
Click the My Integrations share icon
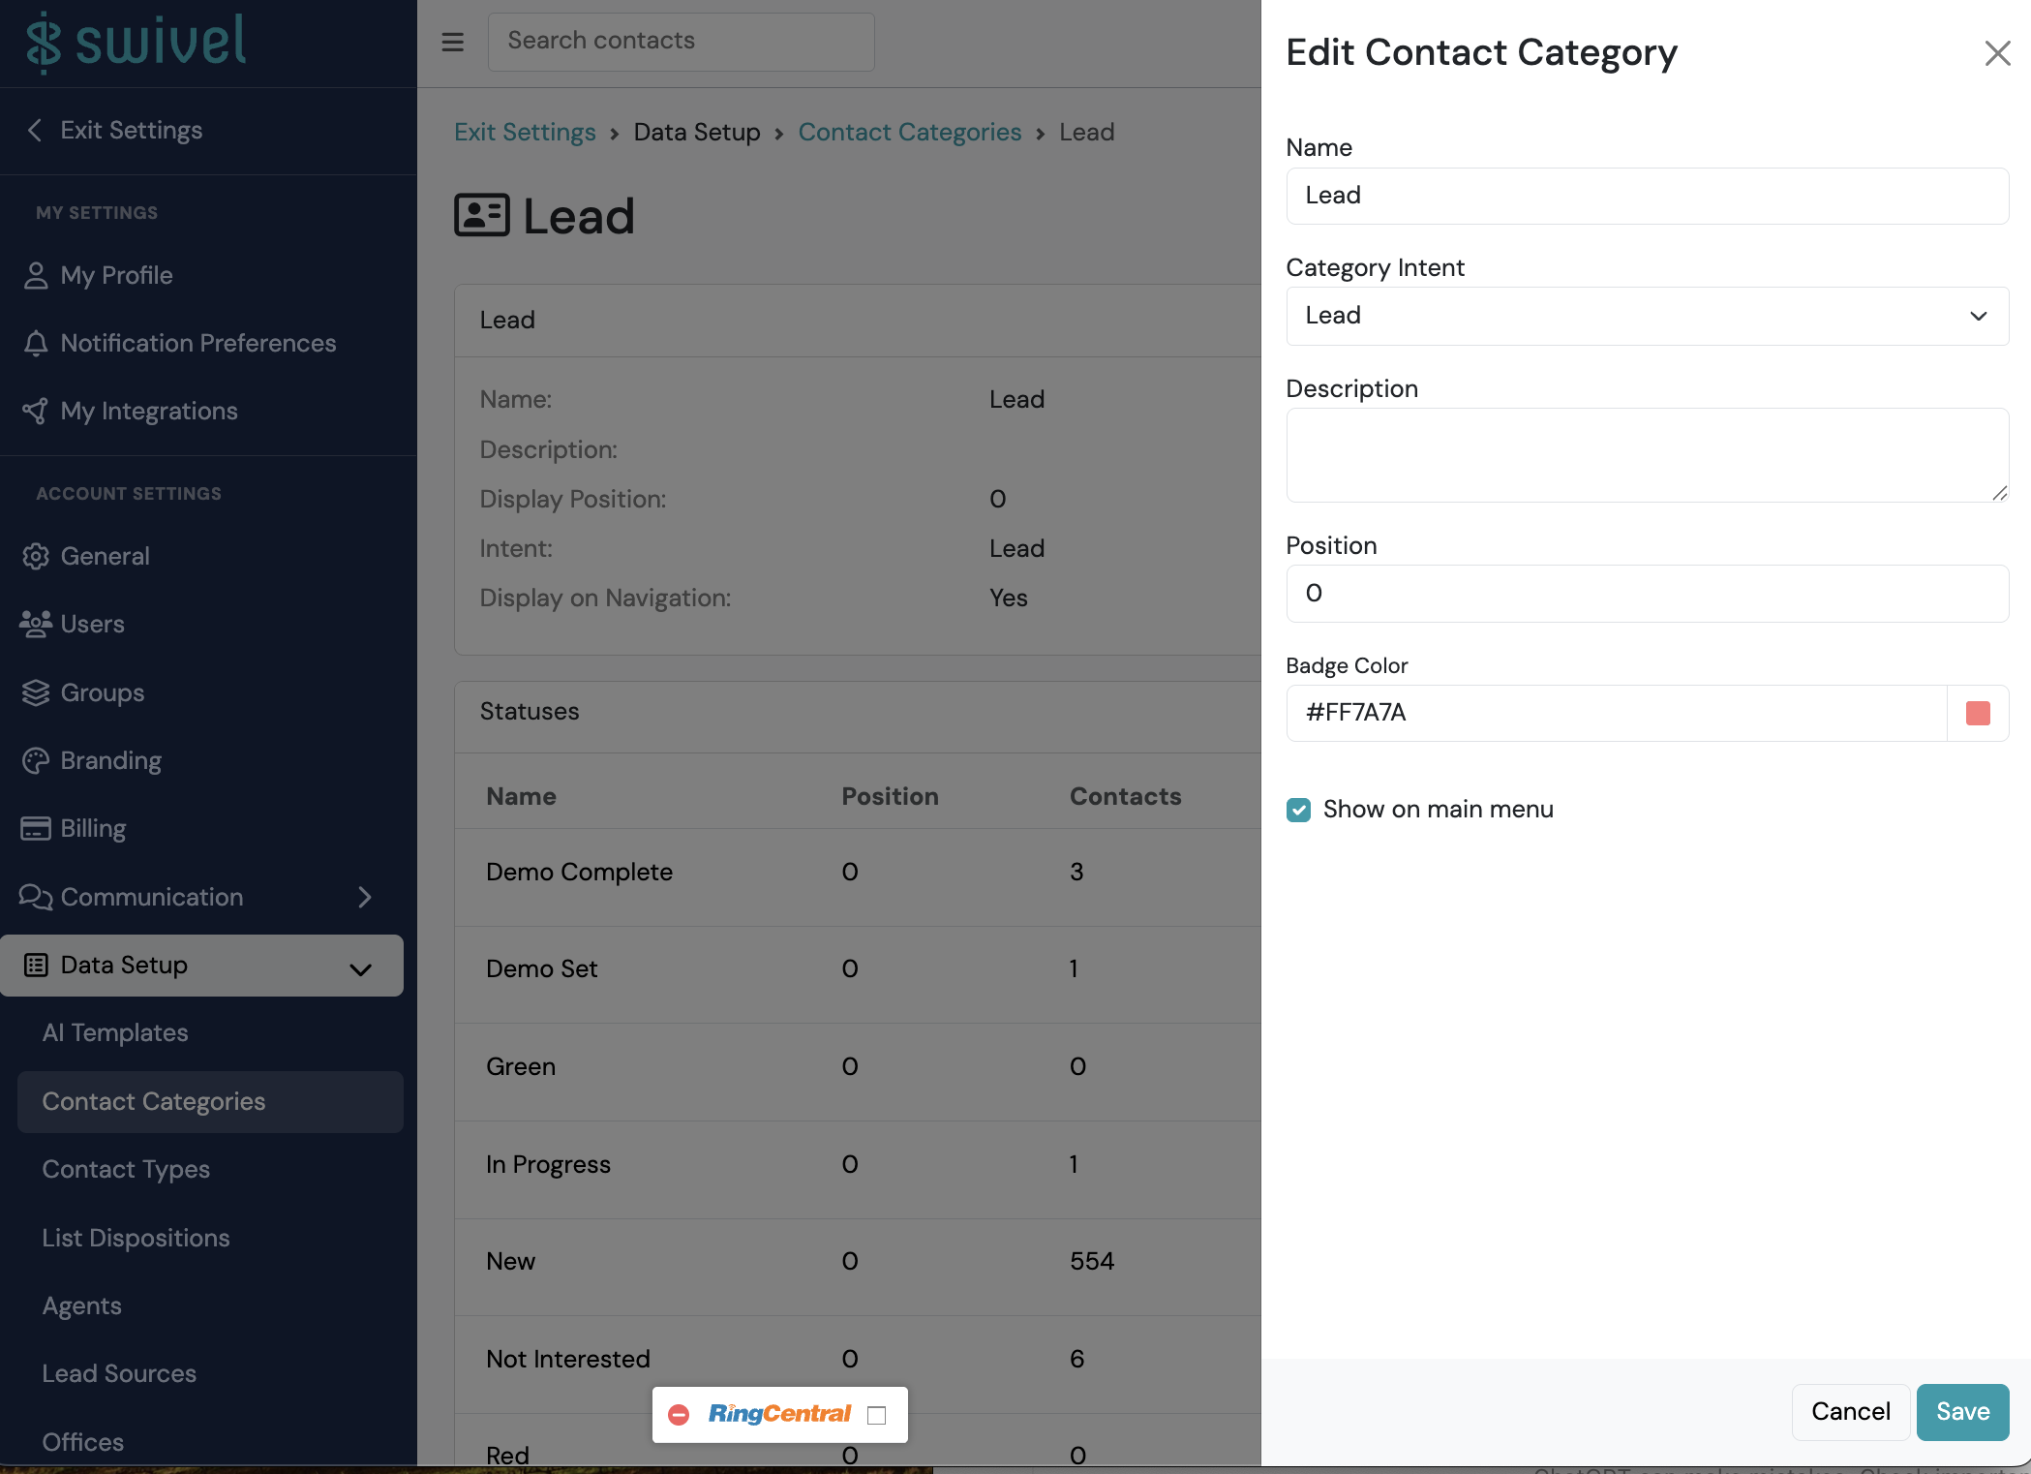click(36, 412)
